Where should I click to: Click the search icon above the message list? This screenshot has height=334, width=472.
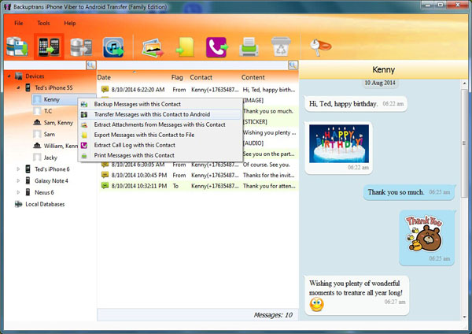(293, 65)
